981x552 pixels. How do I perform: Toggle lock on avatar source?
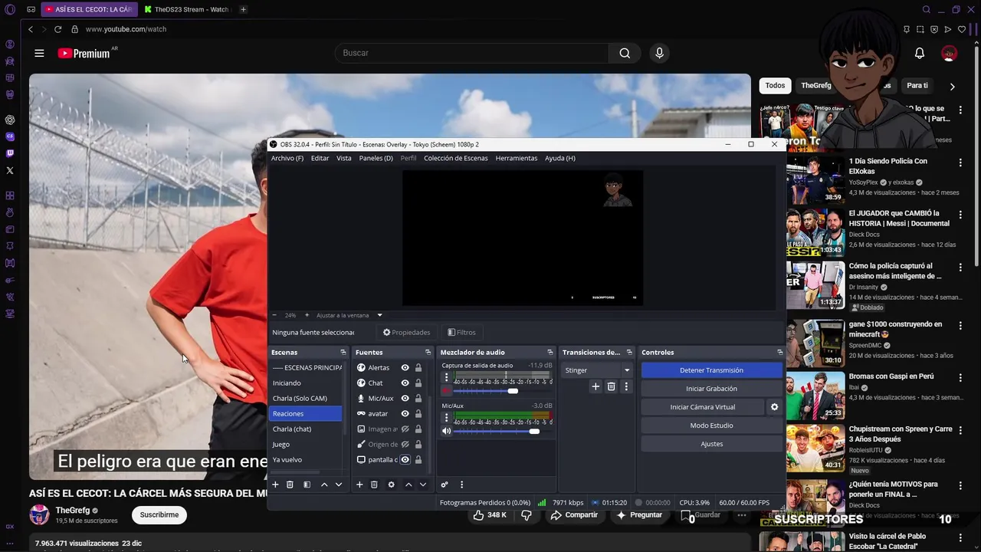point(418,414)
